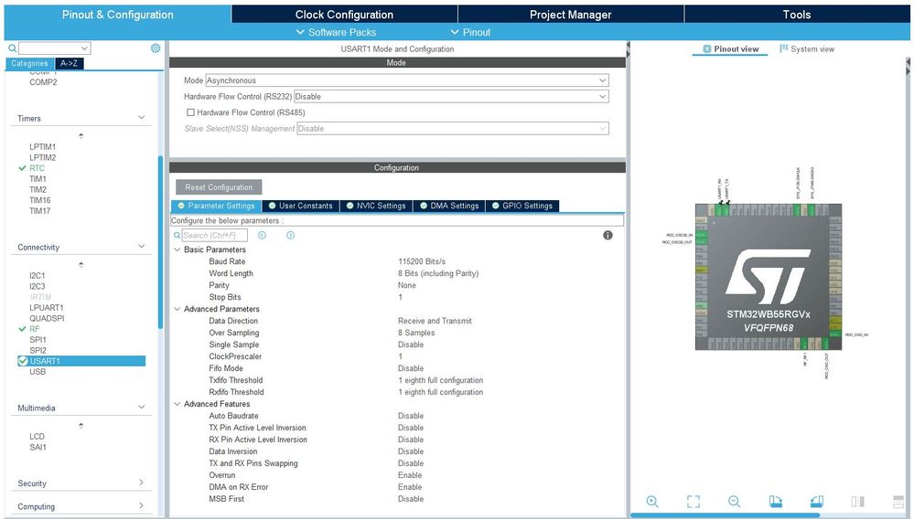Open the peripheral search combo box
Screen dimensions: 914x519
pyautogui.click(x=54, y=48)
